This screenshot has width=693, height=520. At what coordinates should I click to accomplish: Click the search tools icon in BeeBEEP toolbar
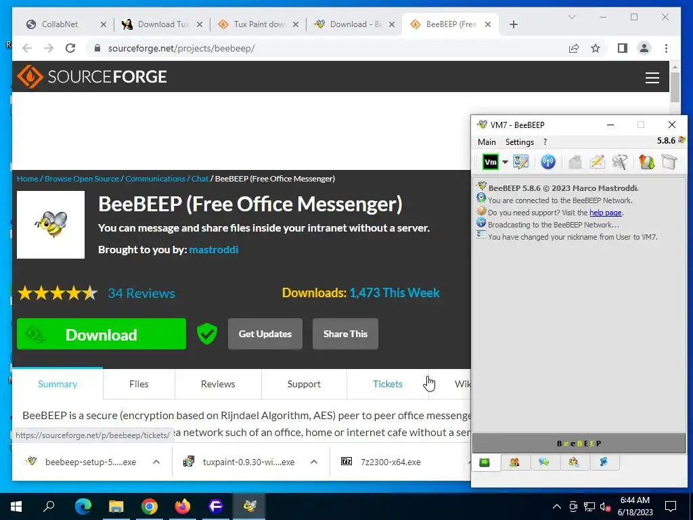[x=620, y=162]
